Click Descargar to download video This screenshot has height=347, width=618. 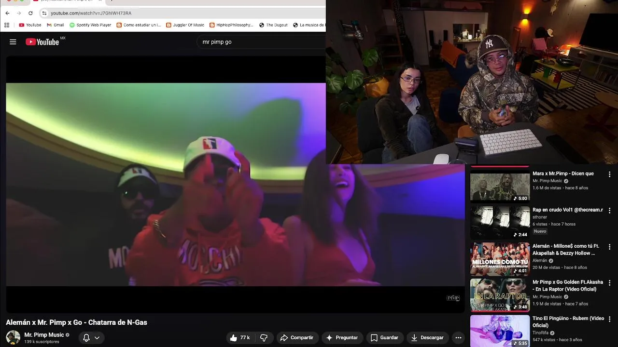[x=427, y=338]
